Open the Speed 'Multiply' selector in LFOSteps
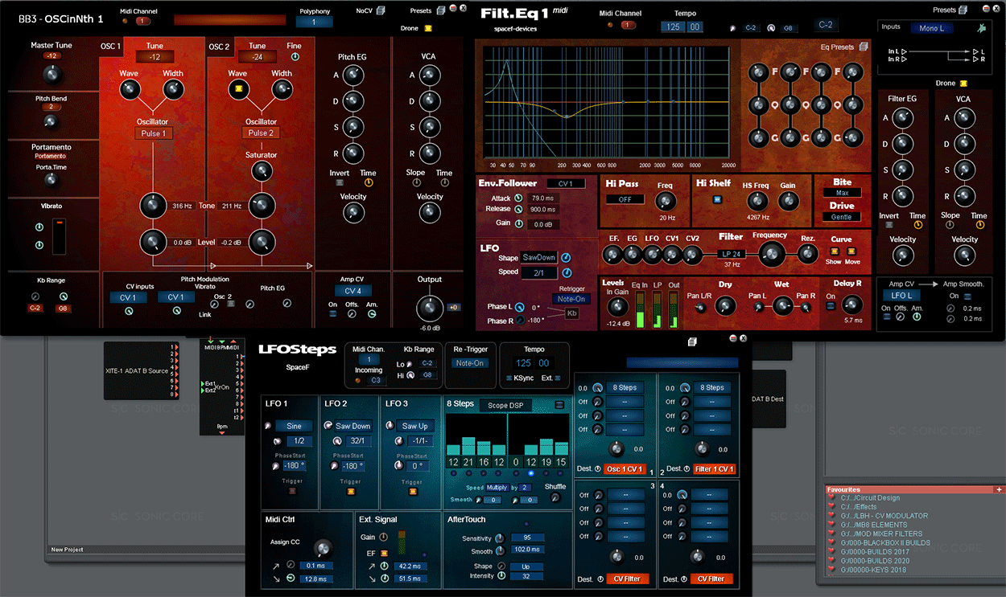 (x=497, y=488)
